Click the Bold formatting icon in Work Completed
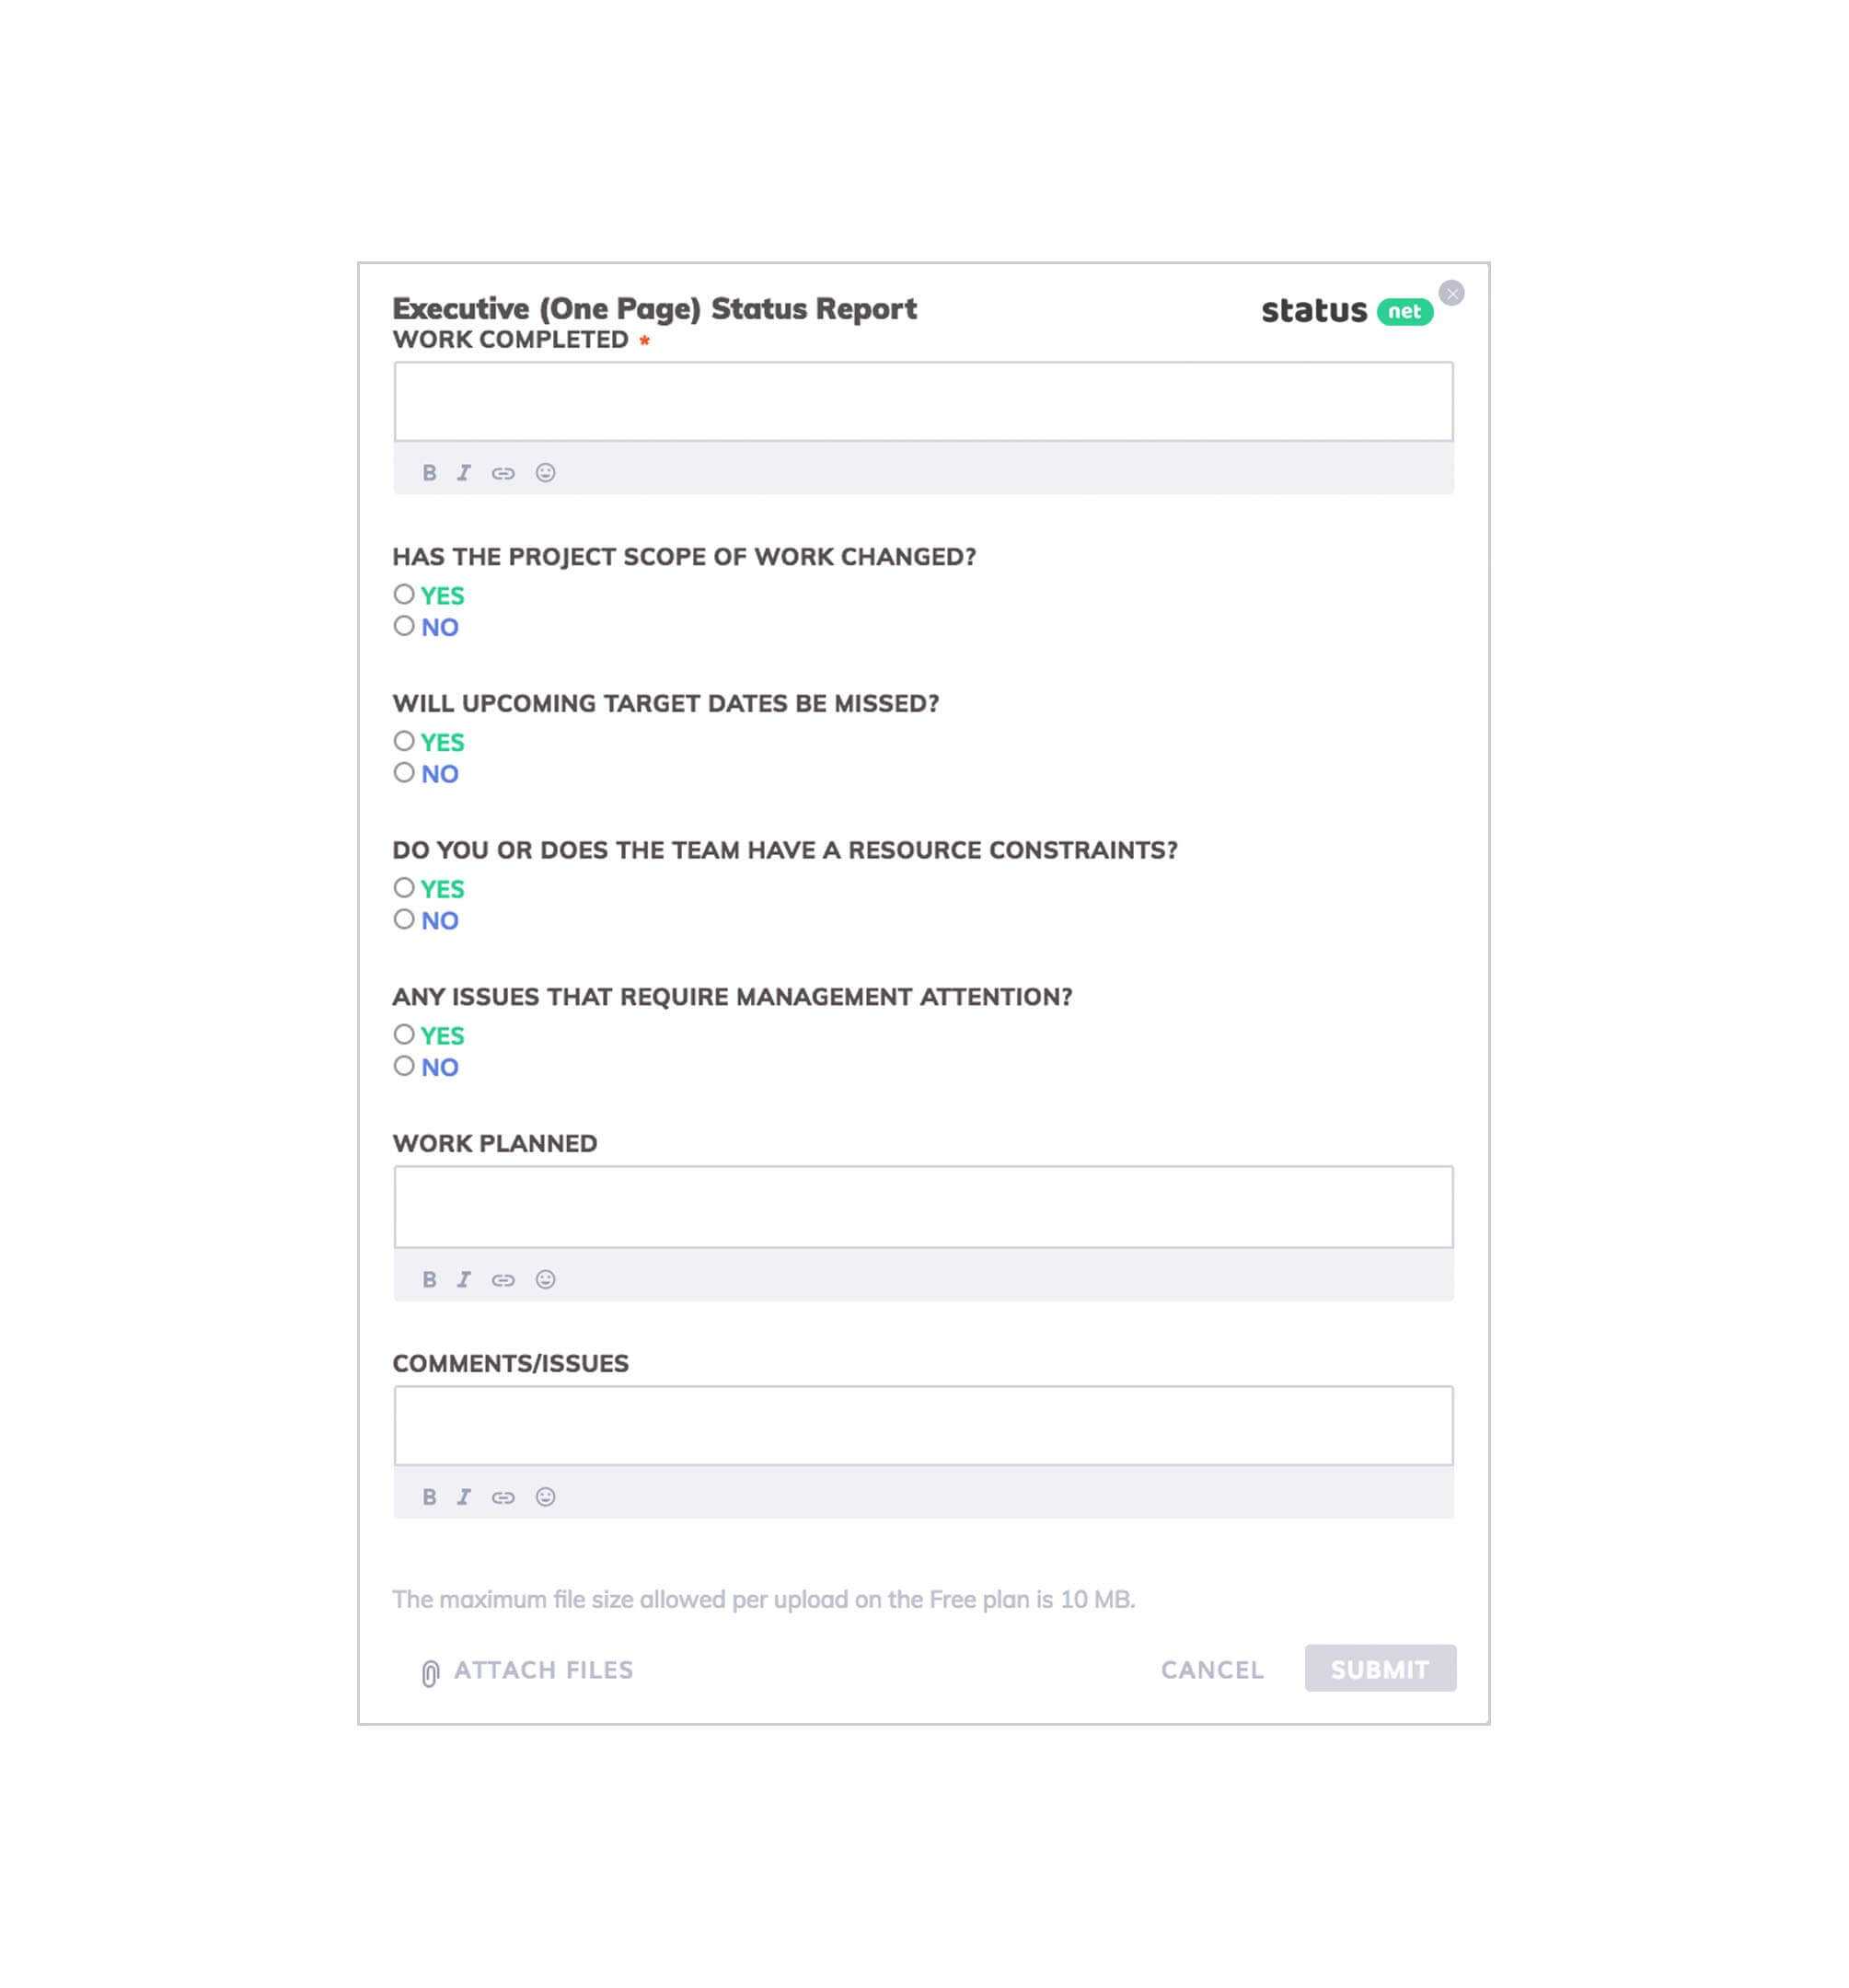 pos(427,473)
